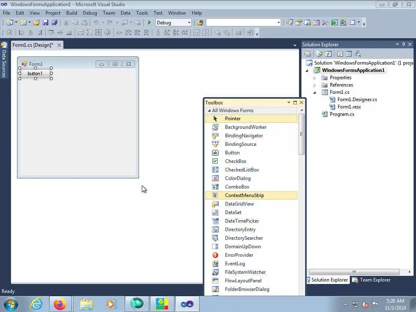Open the Find combo box dropdown arrow
This screenshot has width=416, height=312.
click(x=278, y=23)
